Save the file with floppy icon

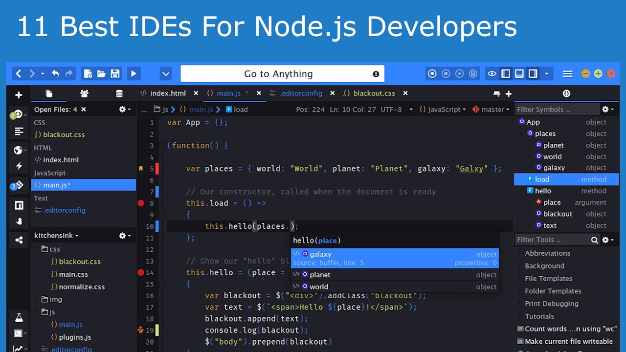[115, 74]
